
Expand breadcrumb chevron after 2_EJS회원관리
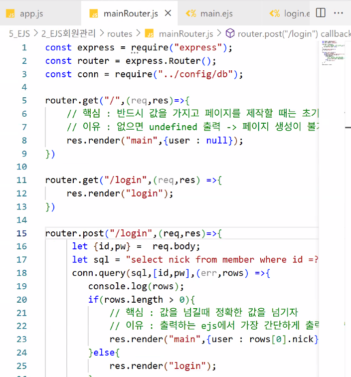(x=102, y=33)
